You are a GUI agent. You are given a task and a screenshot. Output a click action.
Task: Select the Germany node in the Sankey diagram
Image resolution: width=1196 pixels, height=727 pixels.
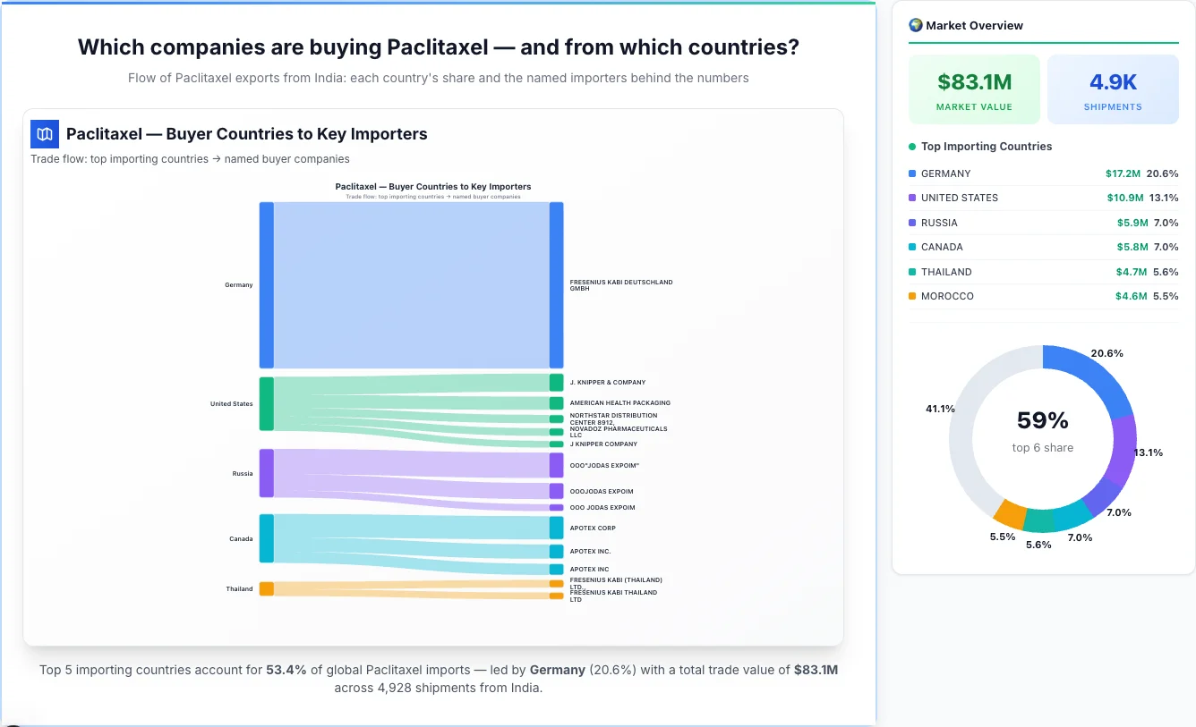(263, 284)
